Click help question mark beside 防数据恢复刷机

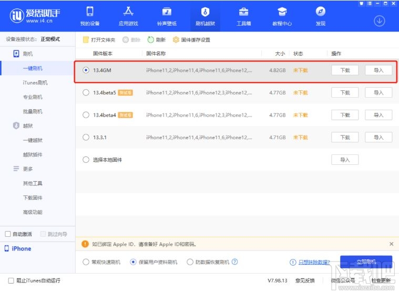coord(235,261)
